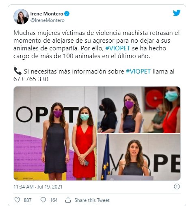Click the blue verified badge
The width and height of the screenshot is (186, 206).
pyautogui.click(x=67, y=14)
